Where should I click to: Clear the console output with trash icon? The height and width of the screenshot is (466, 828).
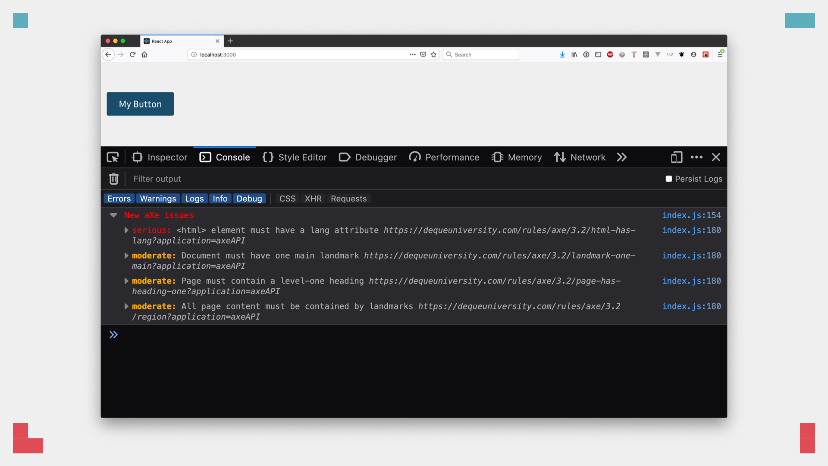tap(114, 179)
